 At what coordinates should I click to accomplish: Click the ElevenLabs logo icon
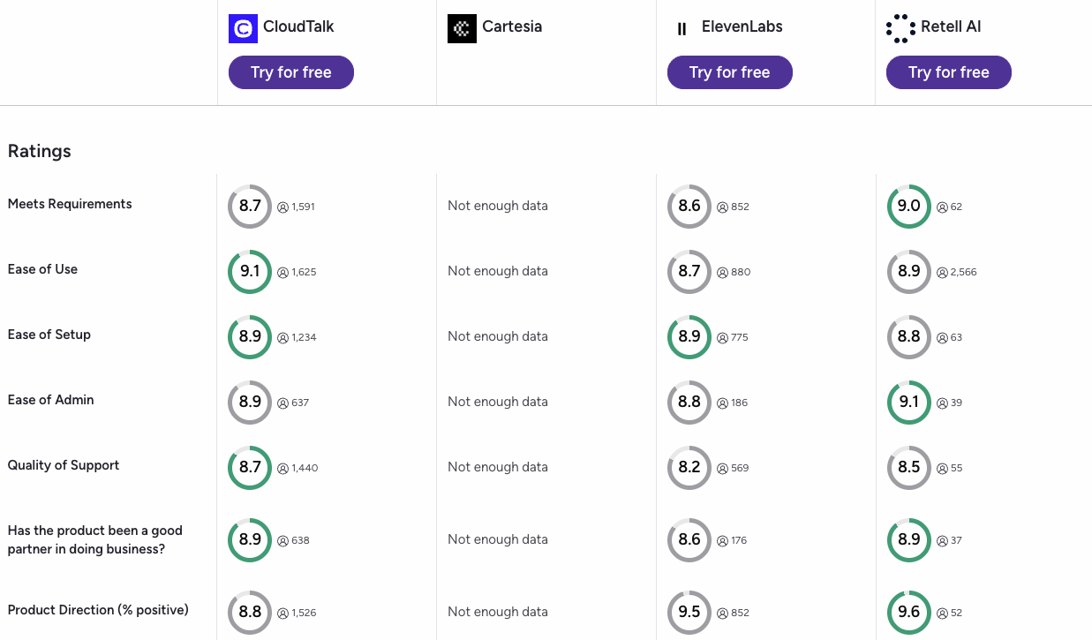[682, 28]
